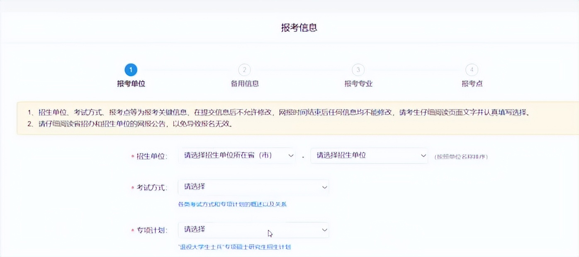The height and width of the screenshot is (257, 579).
Task: Click the chevron on the 考试方式 dropdown
Action: coord(324,187)
